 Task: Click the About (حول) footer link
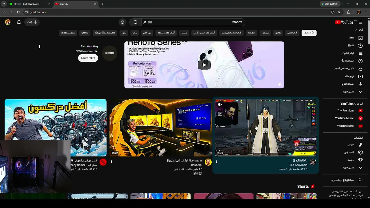pos(361,192)
